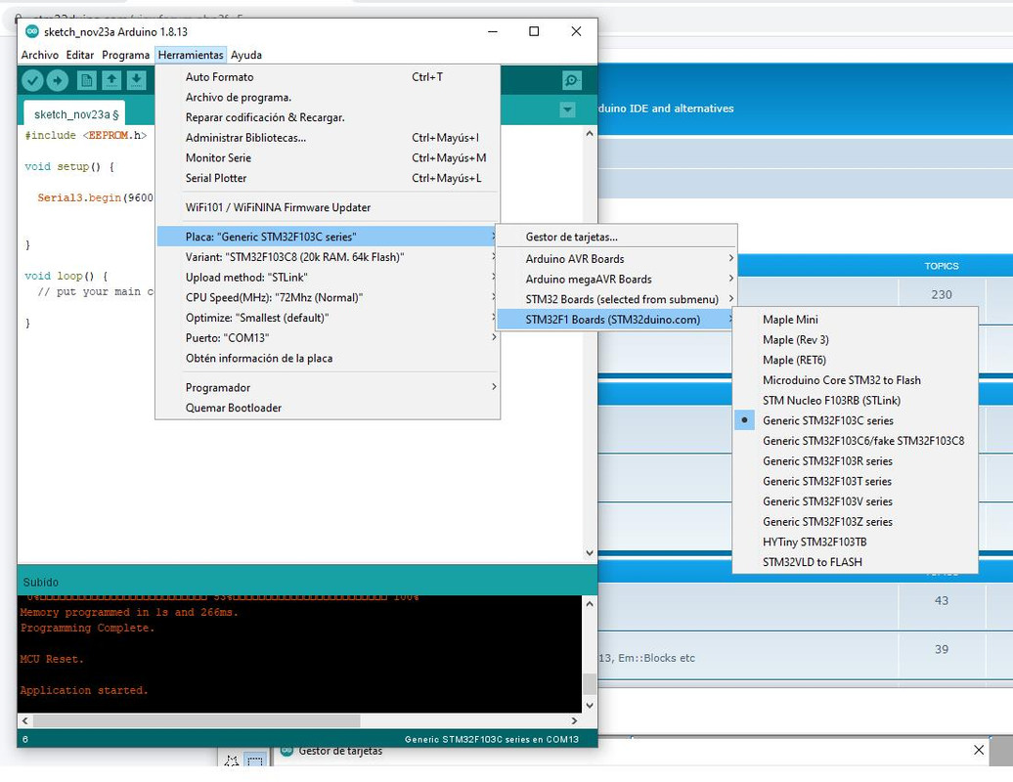Click the '#include <EEPROM.h>' code line

tap(86, 135)
